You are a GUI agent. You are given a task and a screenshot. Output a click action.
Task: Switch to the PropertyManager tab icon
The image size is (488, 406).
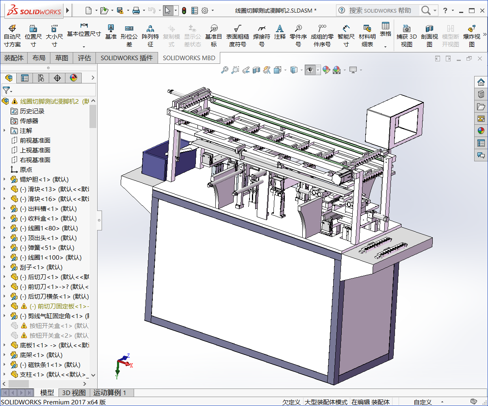point(25,78)
